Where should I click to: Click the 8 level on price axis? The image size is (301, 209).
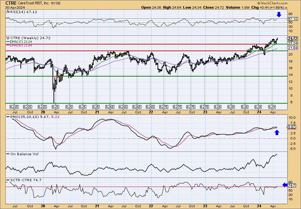pyautogui.click(x=291, y=96)
